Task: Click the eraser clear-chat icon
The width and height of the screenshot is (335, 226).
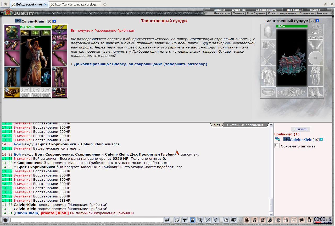Action: point(177,220)
